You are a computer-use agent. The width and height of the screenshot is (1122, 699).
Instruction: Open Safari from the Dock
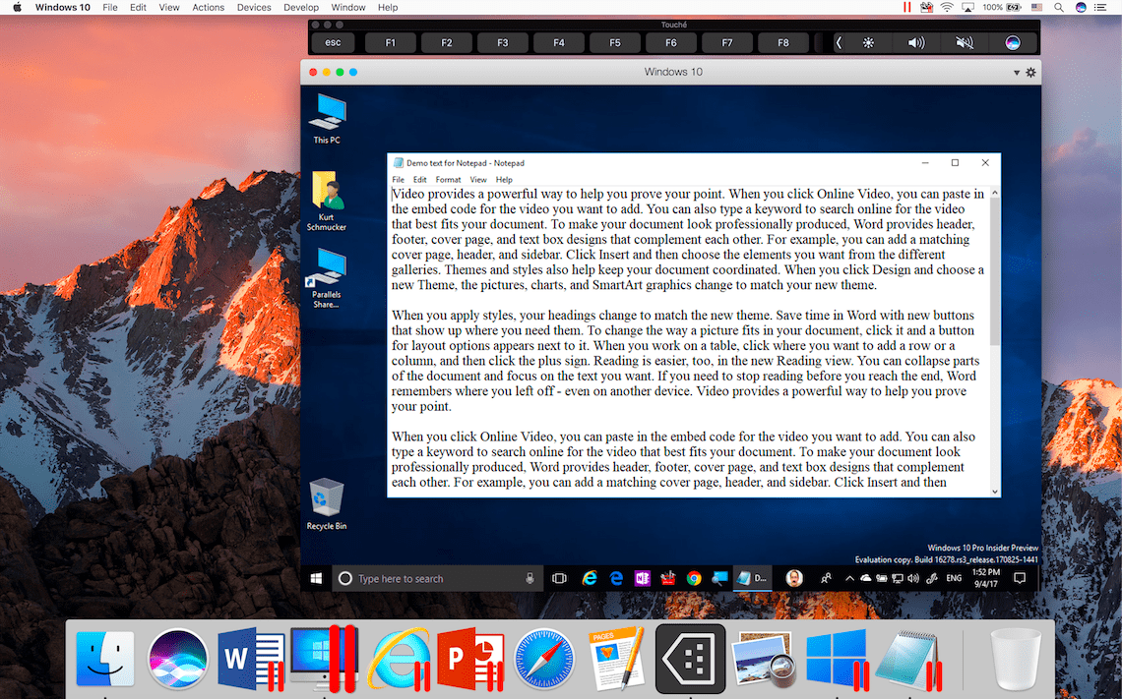click(x=544, y=659)
